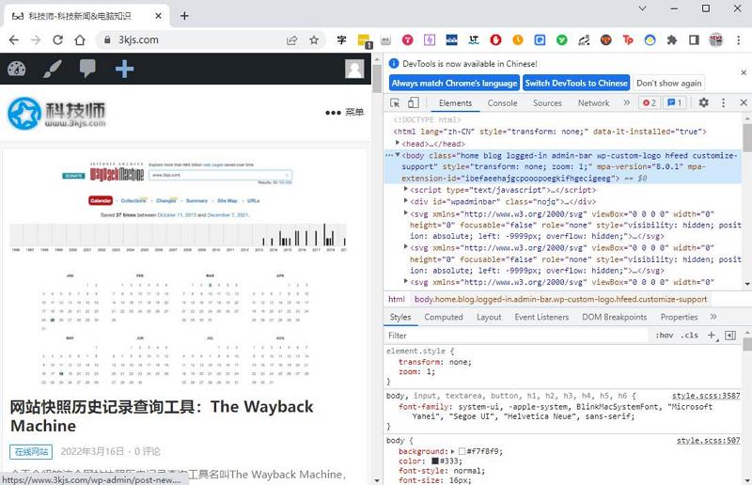Toggle the :hov element state option
The width and height of the screenshot is (752, 485).
click(x=665, y=336)
